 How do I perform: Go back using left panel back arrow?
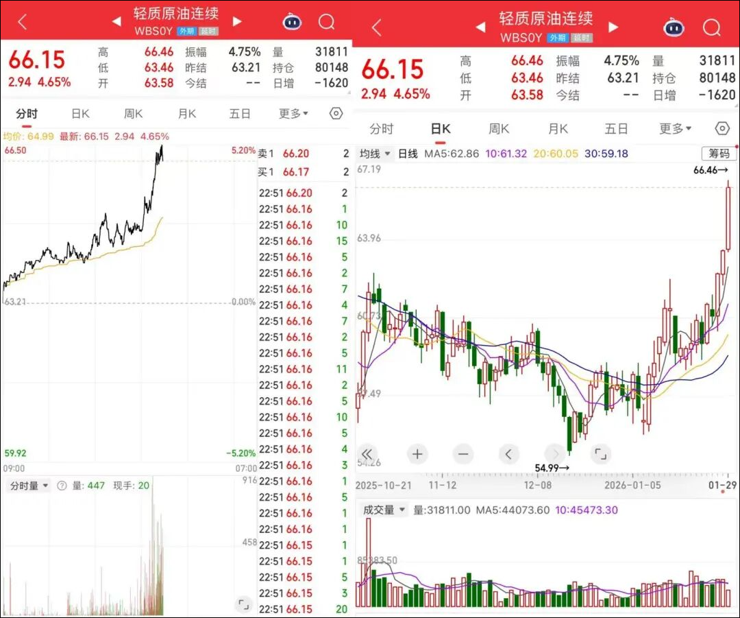22,21
